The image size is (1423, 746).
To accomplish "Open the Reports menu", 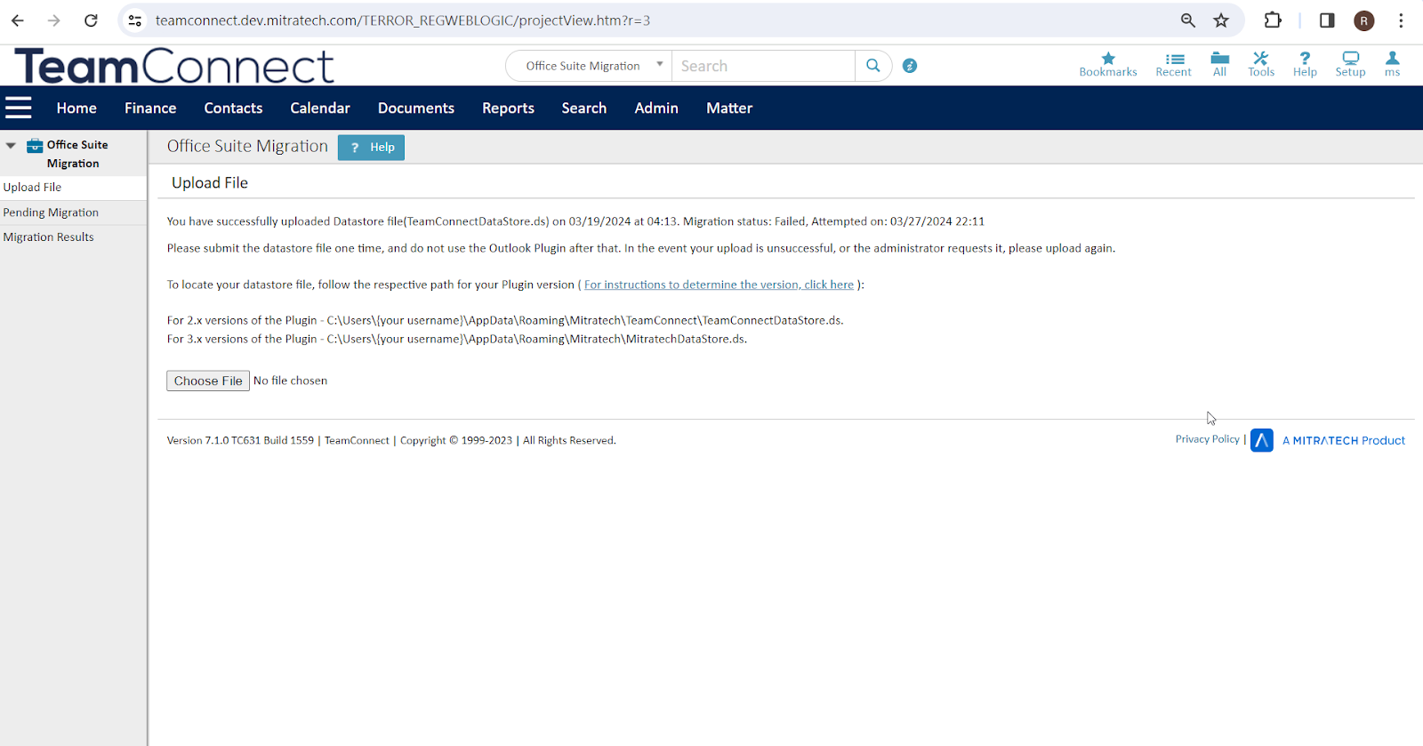I will 508,108.
